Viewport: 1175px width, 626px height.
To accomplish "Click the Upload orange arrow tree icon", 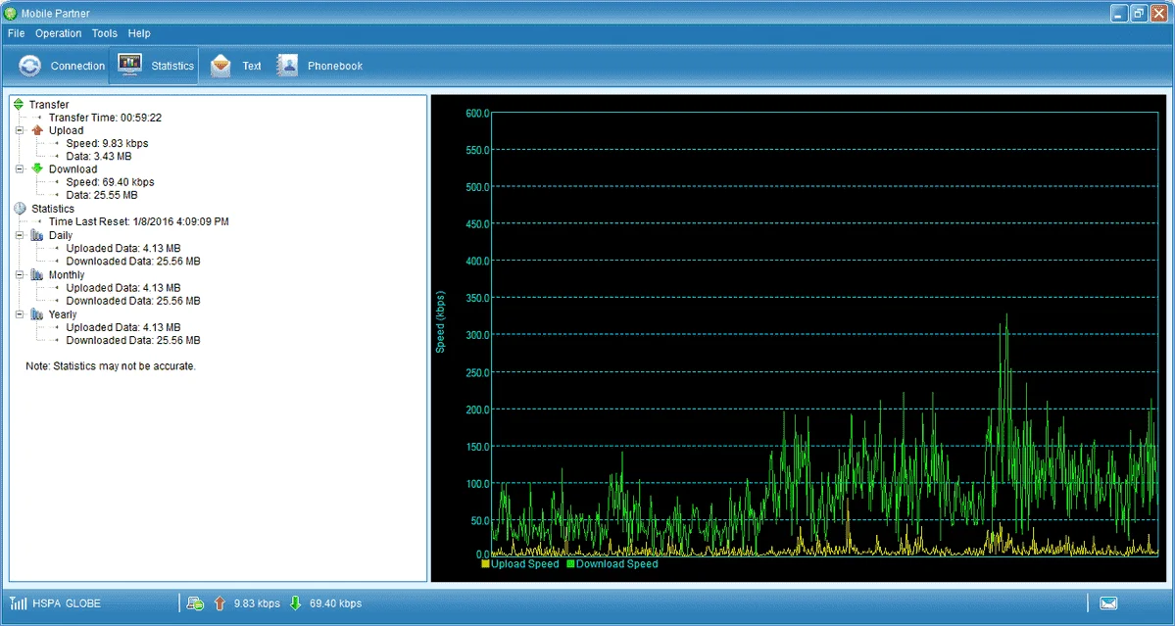I will point(37,130).
